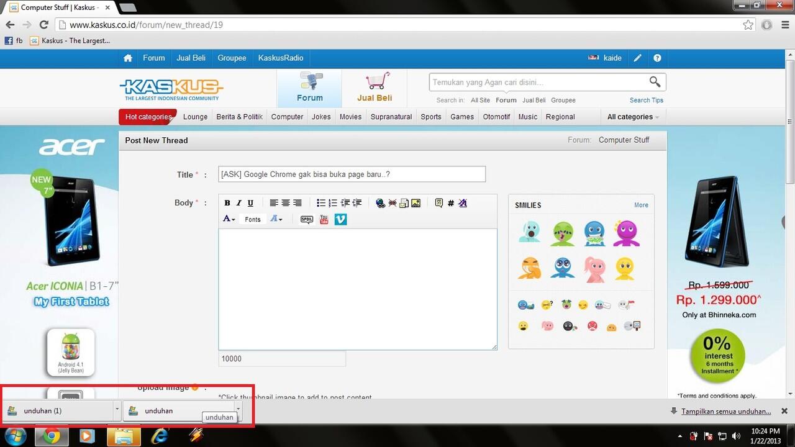
Task: Apply underline formatting in the body editor
Action: [250, 203]
